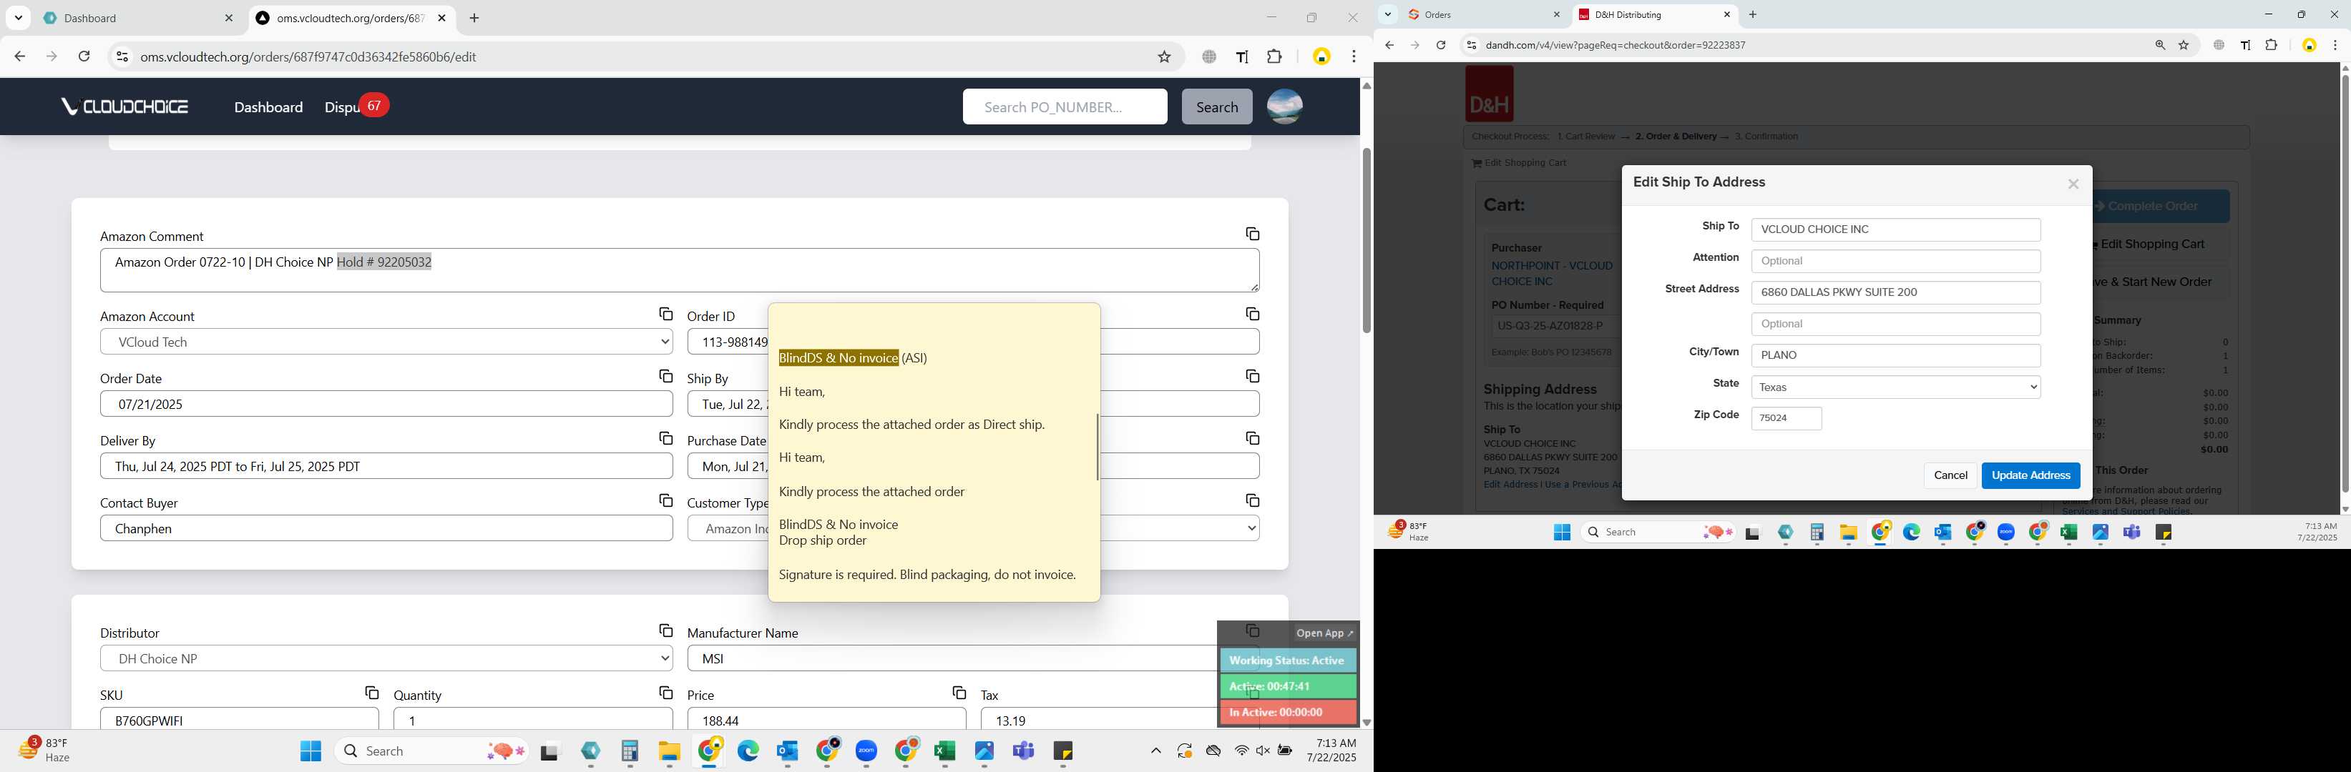Reload the OMS order edit page
The image size is (2351, 772).
tap(84, 56)
